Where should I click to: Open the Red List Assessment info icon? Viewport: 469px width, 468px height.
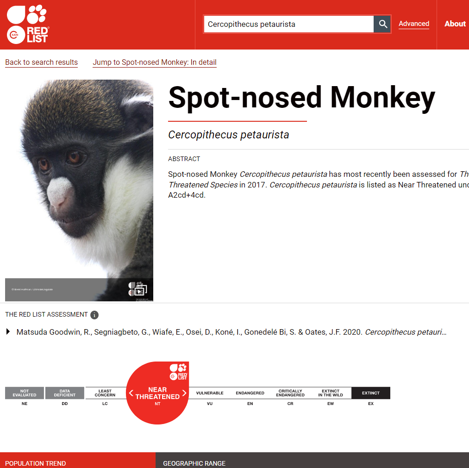(94, 315)
